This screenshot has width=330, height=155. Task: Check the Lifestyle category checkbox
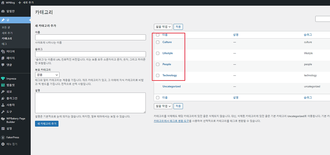tap(158, 53)
